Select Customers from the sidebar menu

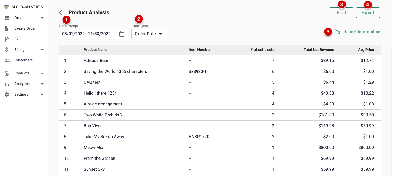23,60
